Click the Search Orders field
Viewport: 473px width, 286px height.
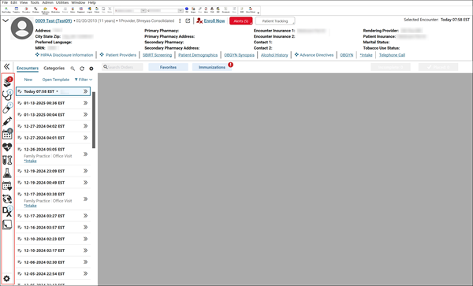click(122, 67)
